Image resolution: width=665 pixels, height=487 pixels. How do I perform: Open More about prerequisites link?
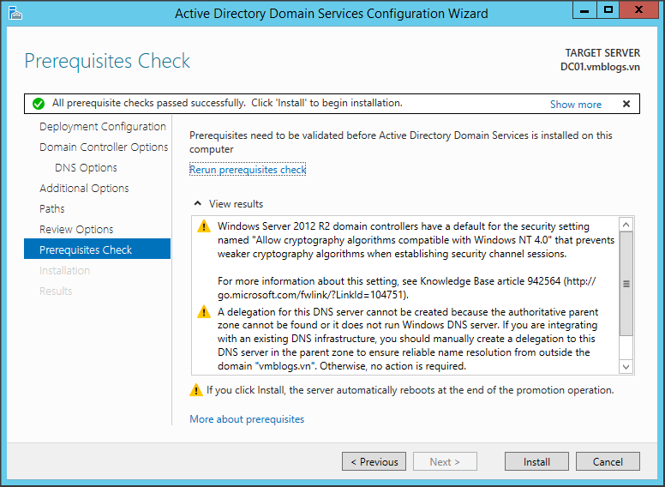pos(247,419)
